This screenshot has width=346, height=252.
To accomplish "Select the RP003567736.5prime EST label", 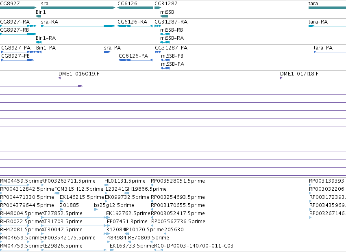I will tap(178, 222).
